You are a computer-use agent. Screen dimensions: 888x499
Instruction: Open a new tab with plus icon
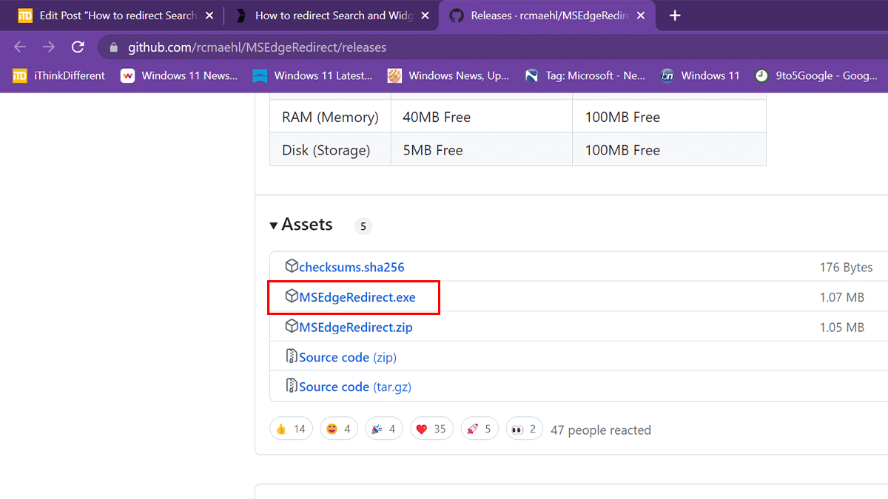[x=674, y=16]
